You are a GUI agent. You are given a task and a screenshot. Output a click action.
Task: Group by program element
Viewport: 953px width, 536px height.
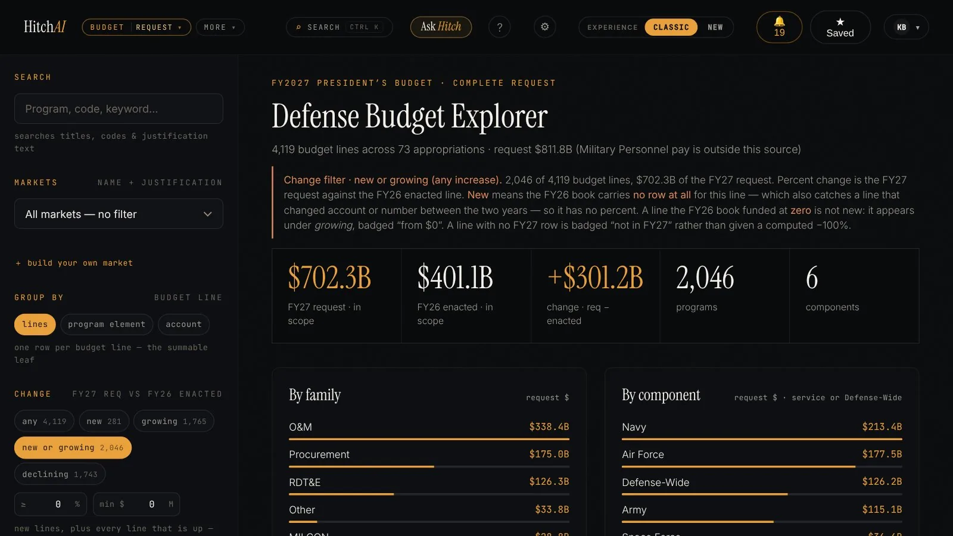[107, 324]
